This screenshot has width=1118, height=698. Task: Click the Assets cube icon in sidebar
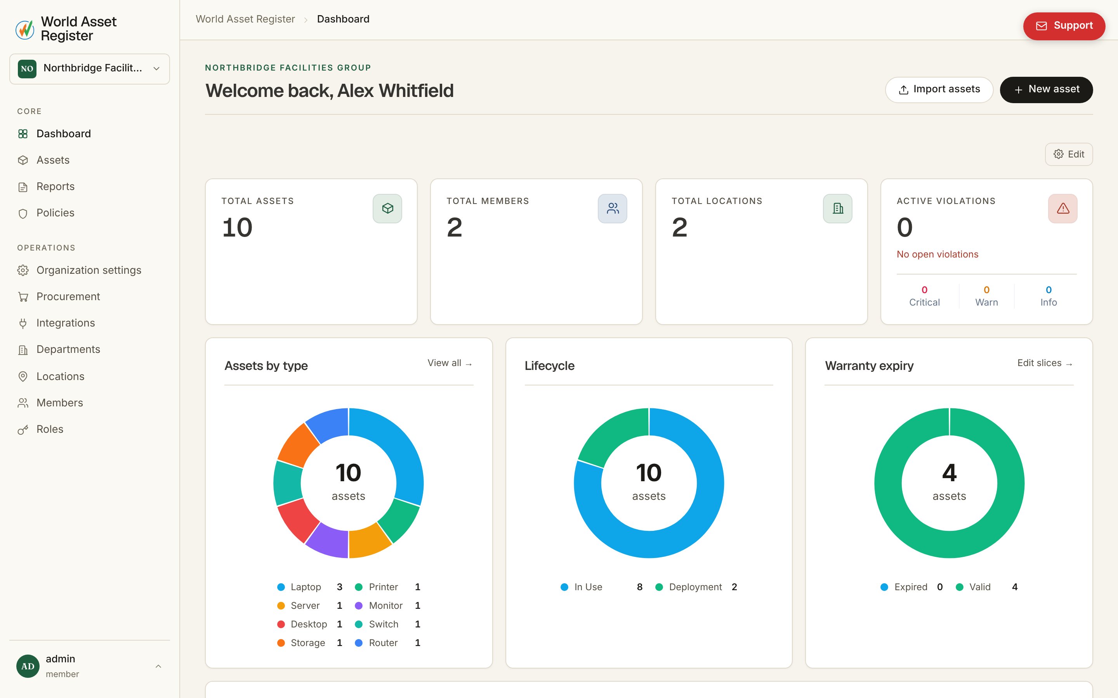click(23, 160)
